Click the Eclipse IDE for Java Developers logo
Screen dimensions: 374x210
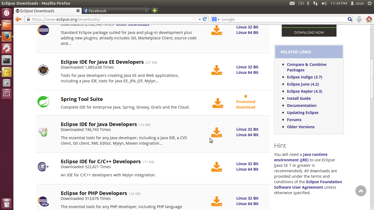pos(43,132)
